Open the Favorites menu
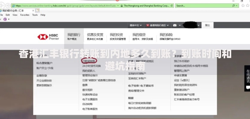This screenshot has height=119, width=250. point(25,15)
